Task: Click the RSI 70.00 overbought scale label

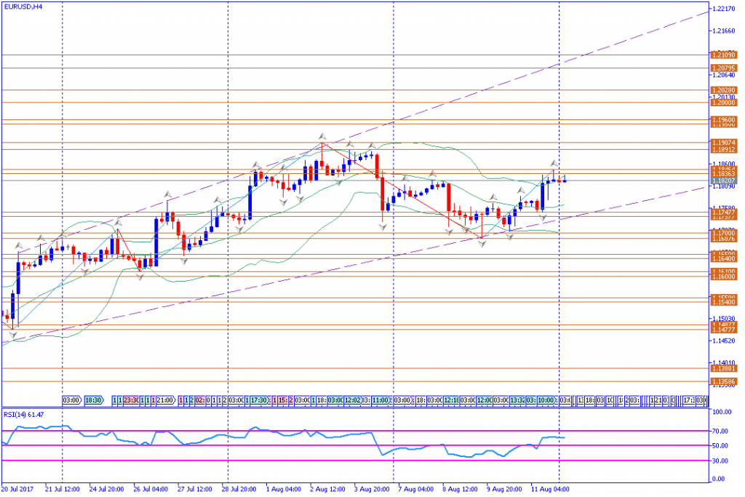Action: (720, 431)
